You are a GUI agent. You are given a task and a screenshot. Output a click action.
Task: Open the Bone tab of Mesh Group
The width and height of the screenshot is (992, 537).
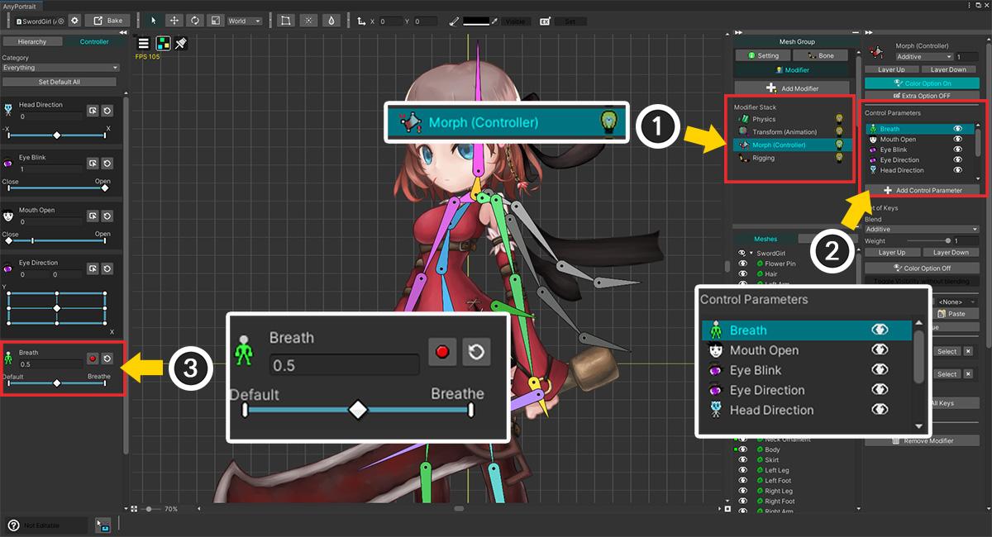[821, 55]
